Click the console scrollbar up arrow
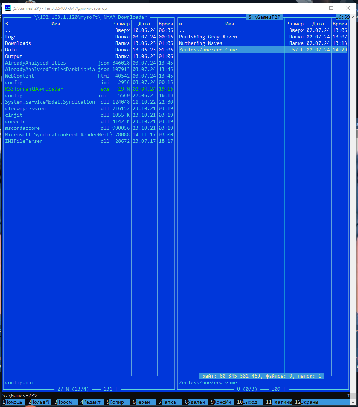This screenshot has width=358, height=407. pos(353,17)
